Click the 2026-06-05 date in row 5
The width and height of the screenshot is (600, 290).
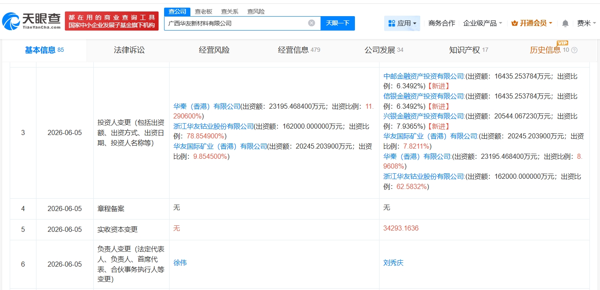pos(64,229)
